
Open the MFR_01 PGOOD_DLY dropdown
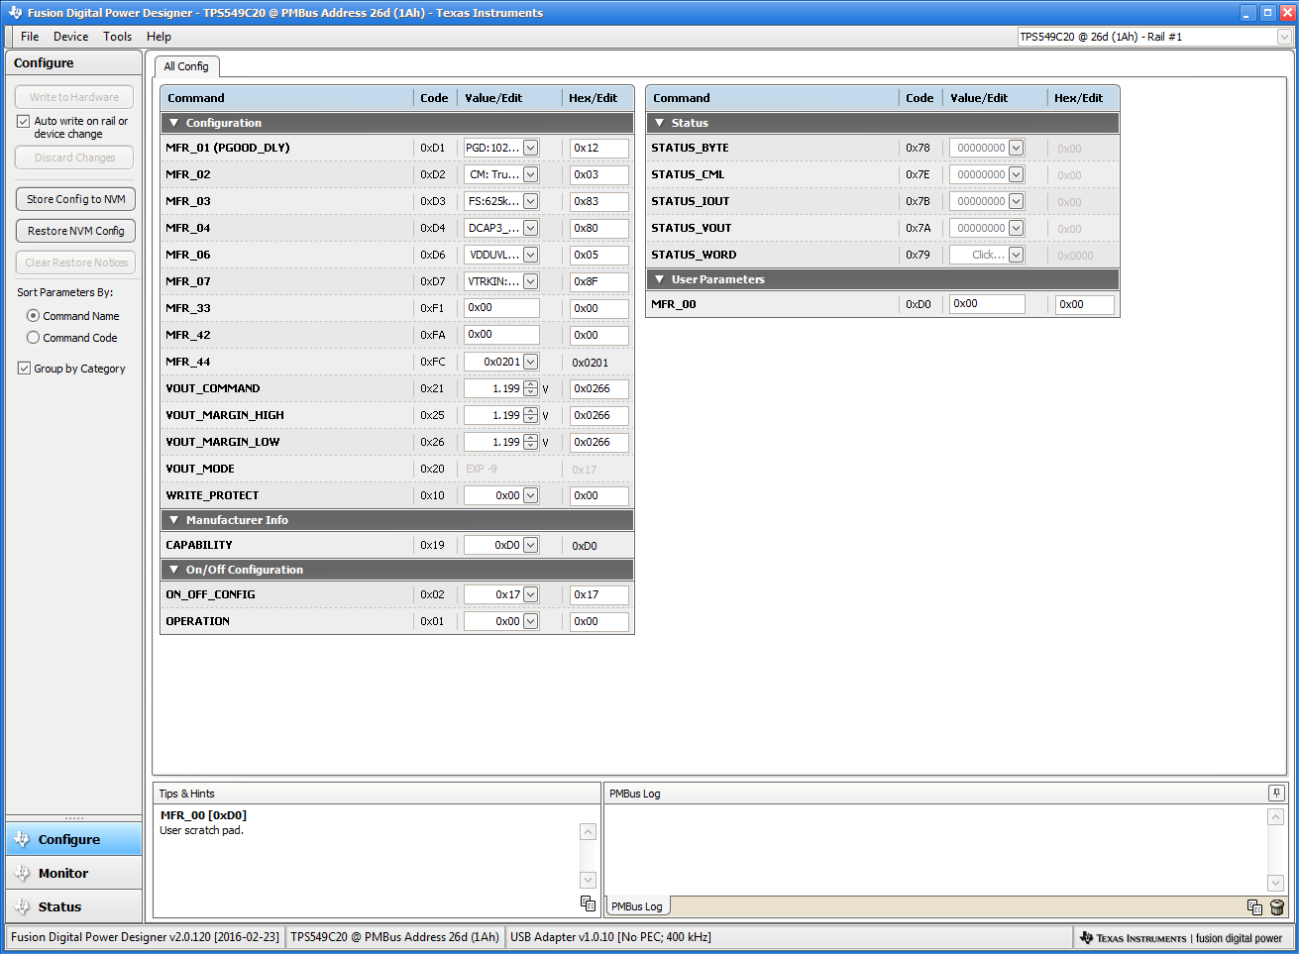coord(532,147)
